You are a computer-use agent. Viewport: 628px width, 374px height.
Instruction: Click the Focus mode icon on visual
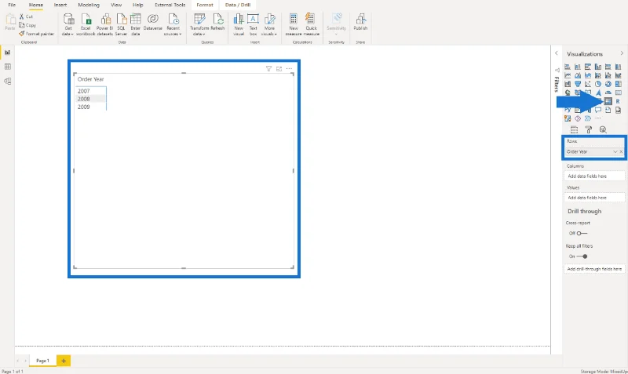[x=279, y=69]
